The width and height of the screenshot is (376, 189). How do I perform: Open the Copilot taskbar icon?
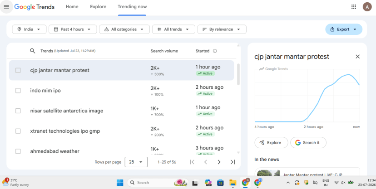[x=208, y=183]
